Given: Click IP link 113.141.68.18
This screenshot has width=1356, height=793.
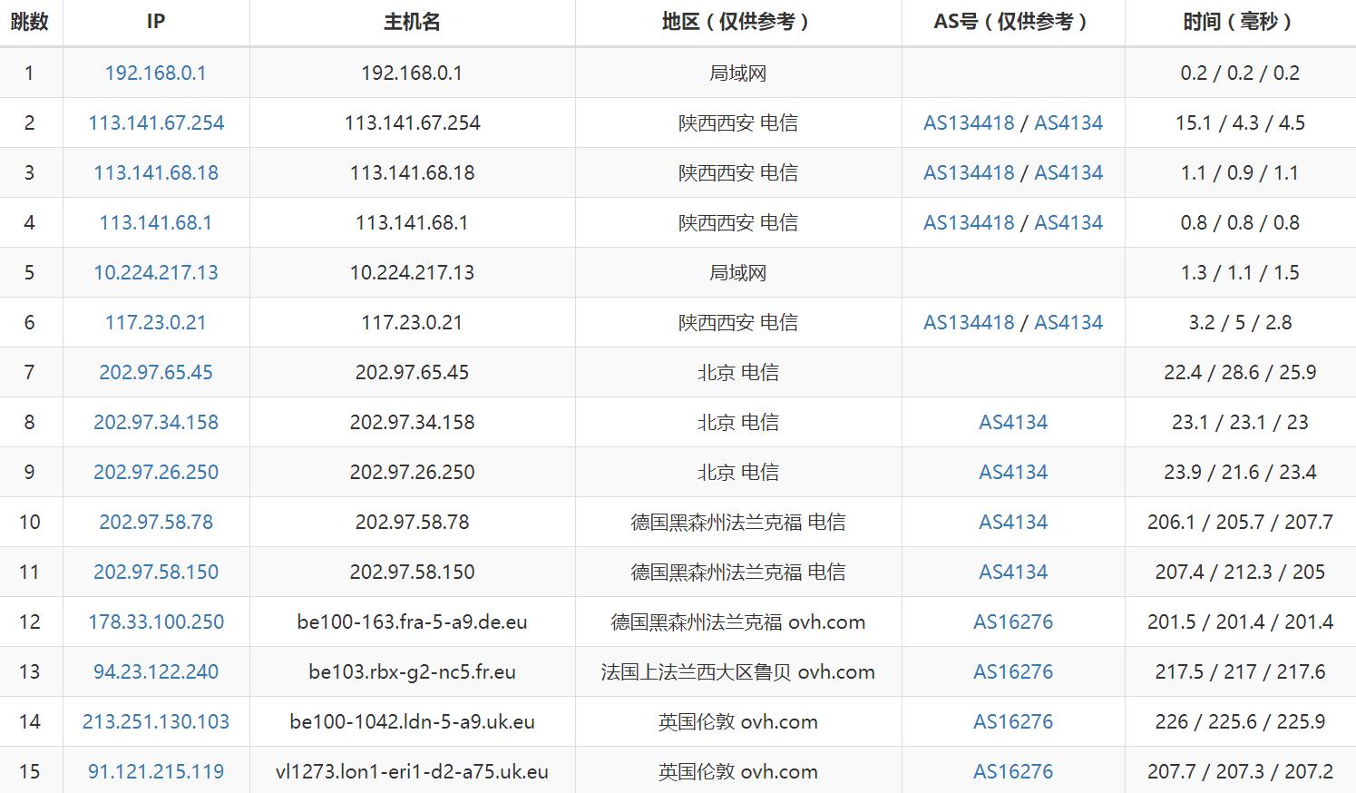Looking at the screenshot, I should click(x=155, y=172).
